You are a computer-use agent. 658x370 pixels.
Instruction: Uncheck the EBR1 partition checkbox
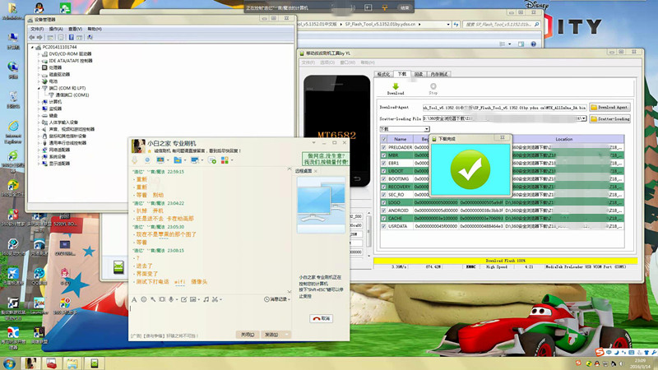pos(383,163)
